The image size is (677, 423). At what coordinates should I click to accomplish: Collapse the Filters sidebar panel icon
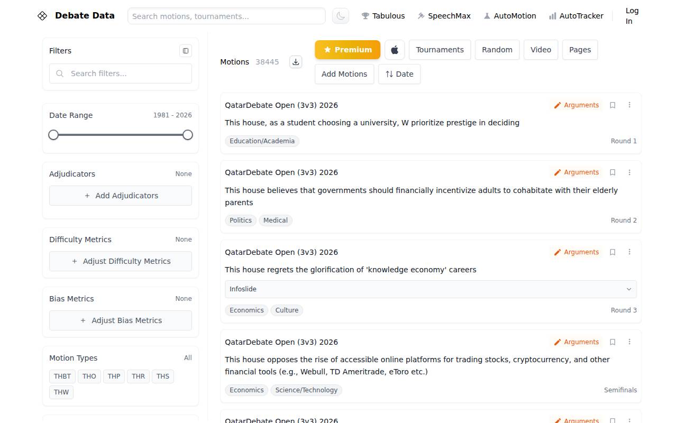point(186,51)
